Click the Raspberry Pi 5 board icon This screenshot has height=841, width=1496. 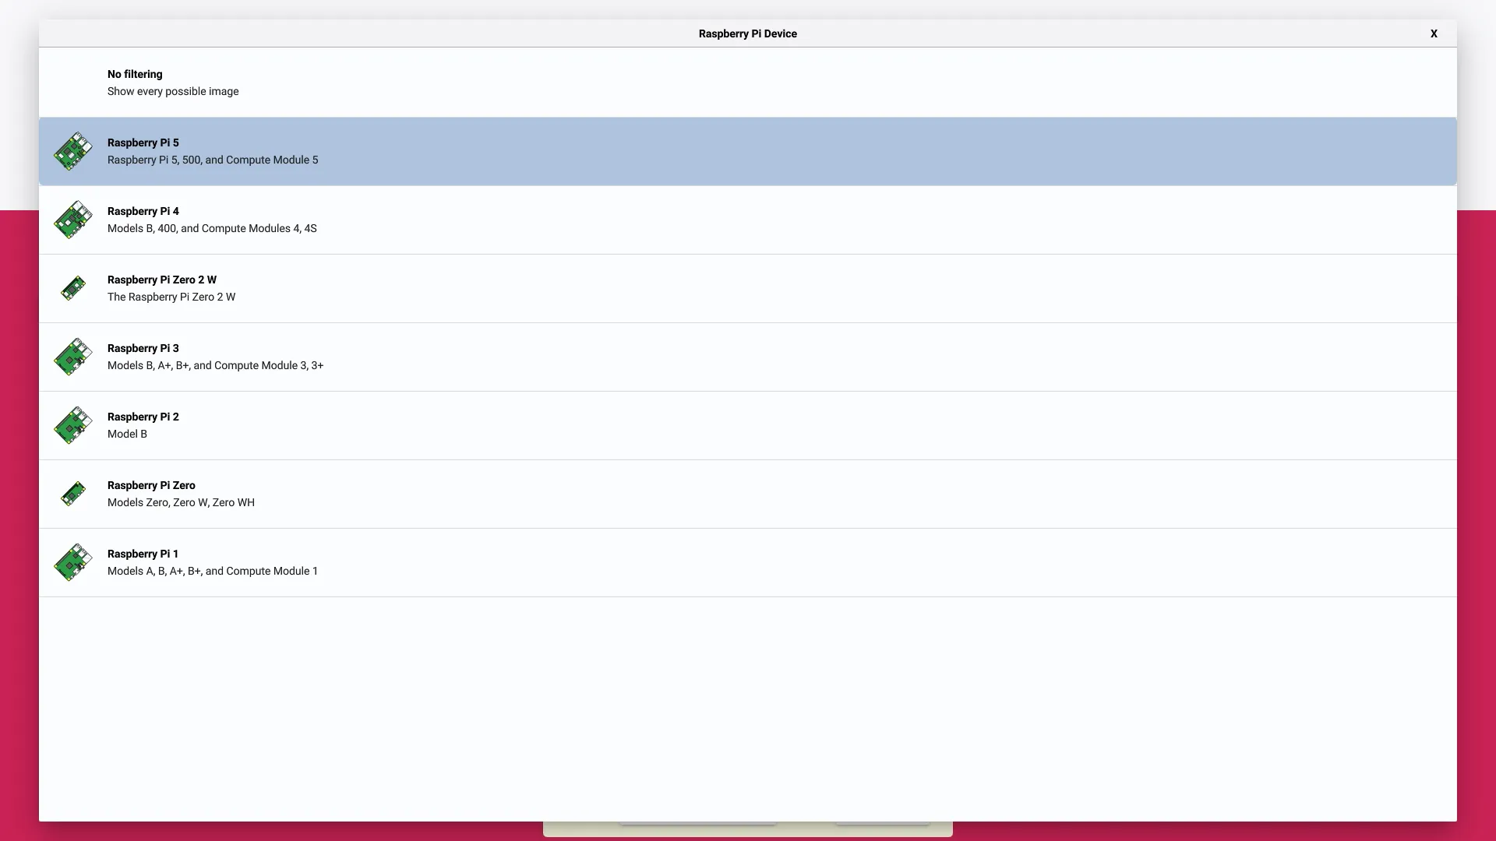[73, 151]
